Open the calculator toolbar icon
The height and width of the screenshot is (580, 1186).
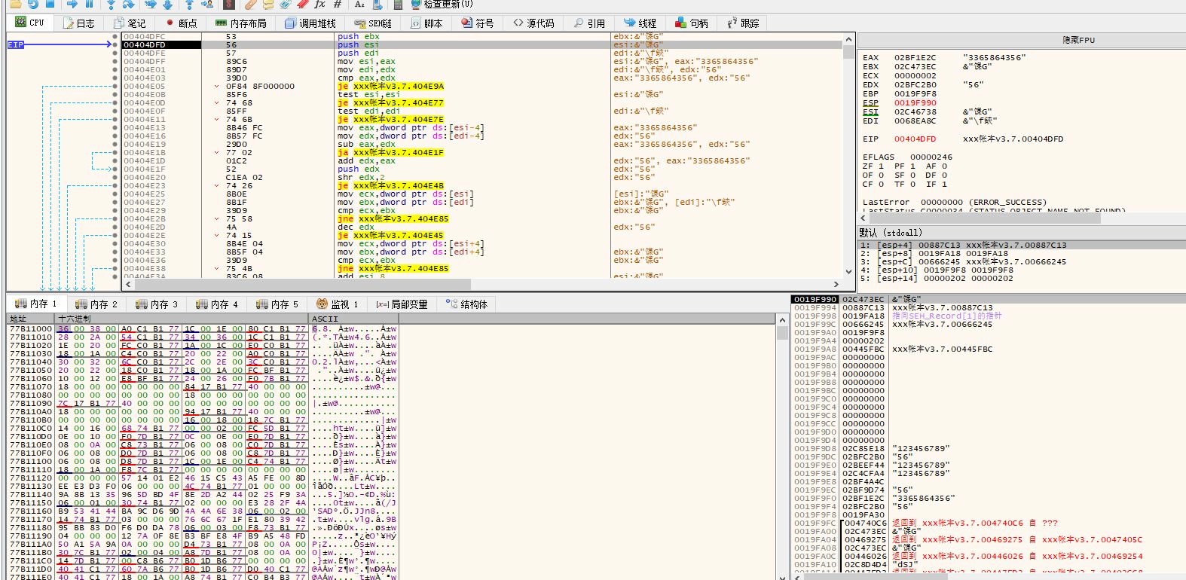397,4
